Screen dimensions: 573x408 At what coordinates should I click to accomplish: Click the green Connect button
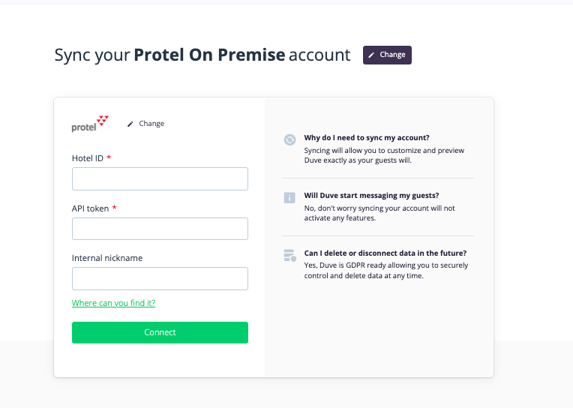pyautogui.click(x=160, y=332)
